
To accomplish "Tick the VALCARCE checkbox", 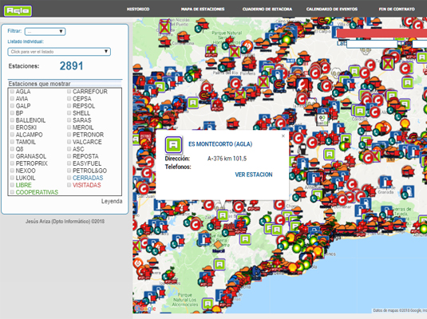I will (x=69, y=142).
